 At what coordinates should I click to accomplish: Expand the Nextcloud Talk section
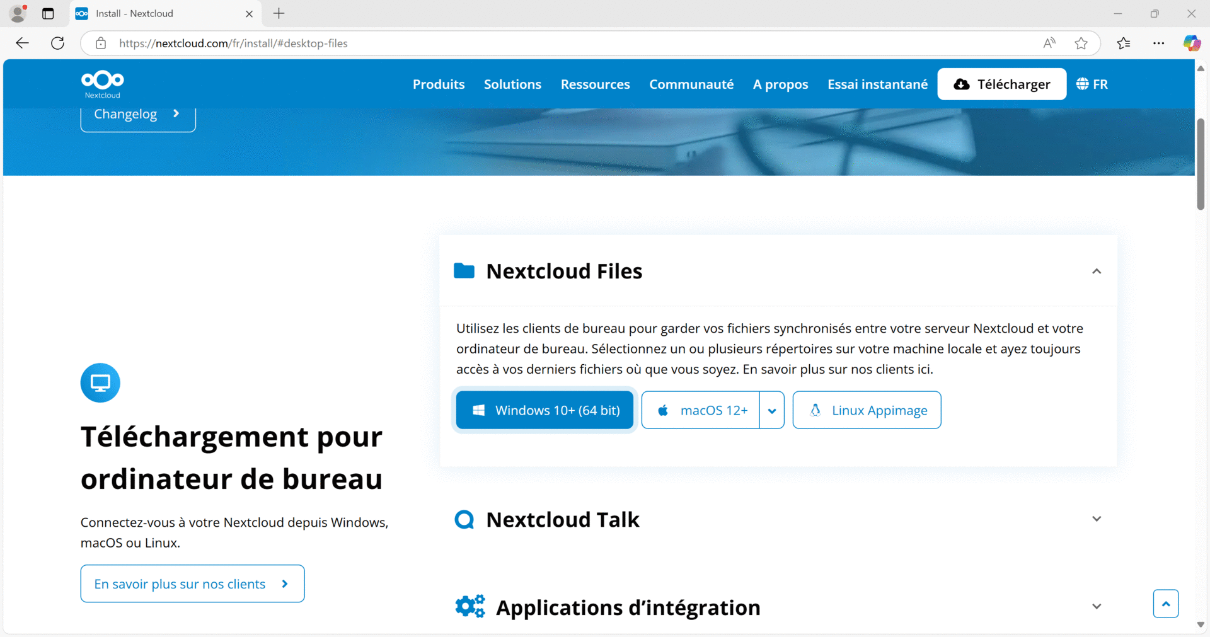pos(1097,519)
